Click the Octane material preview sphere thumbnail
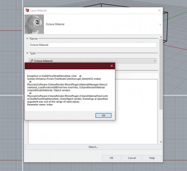 pos(34,24)
